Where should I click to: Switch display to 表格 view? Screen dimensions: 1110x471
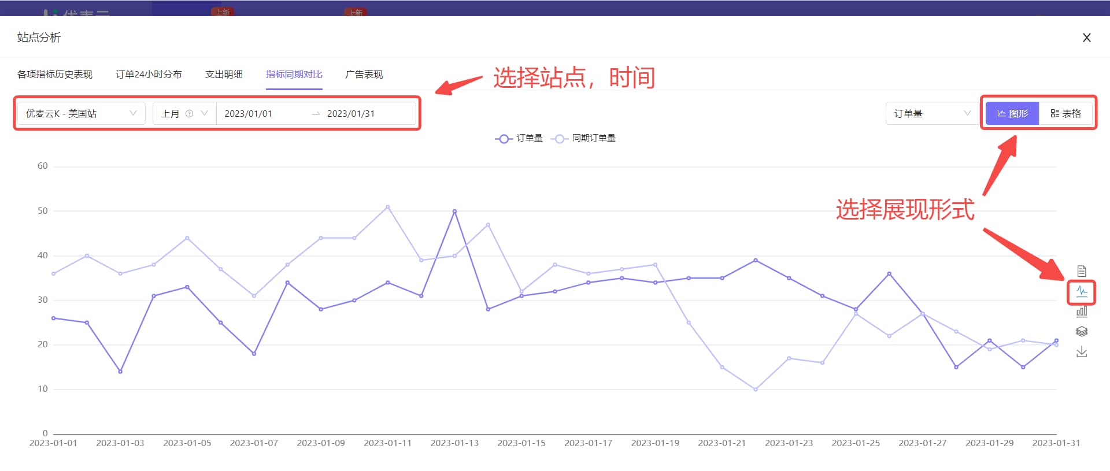pyautogui.click(x=1065, y=113)
